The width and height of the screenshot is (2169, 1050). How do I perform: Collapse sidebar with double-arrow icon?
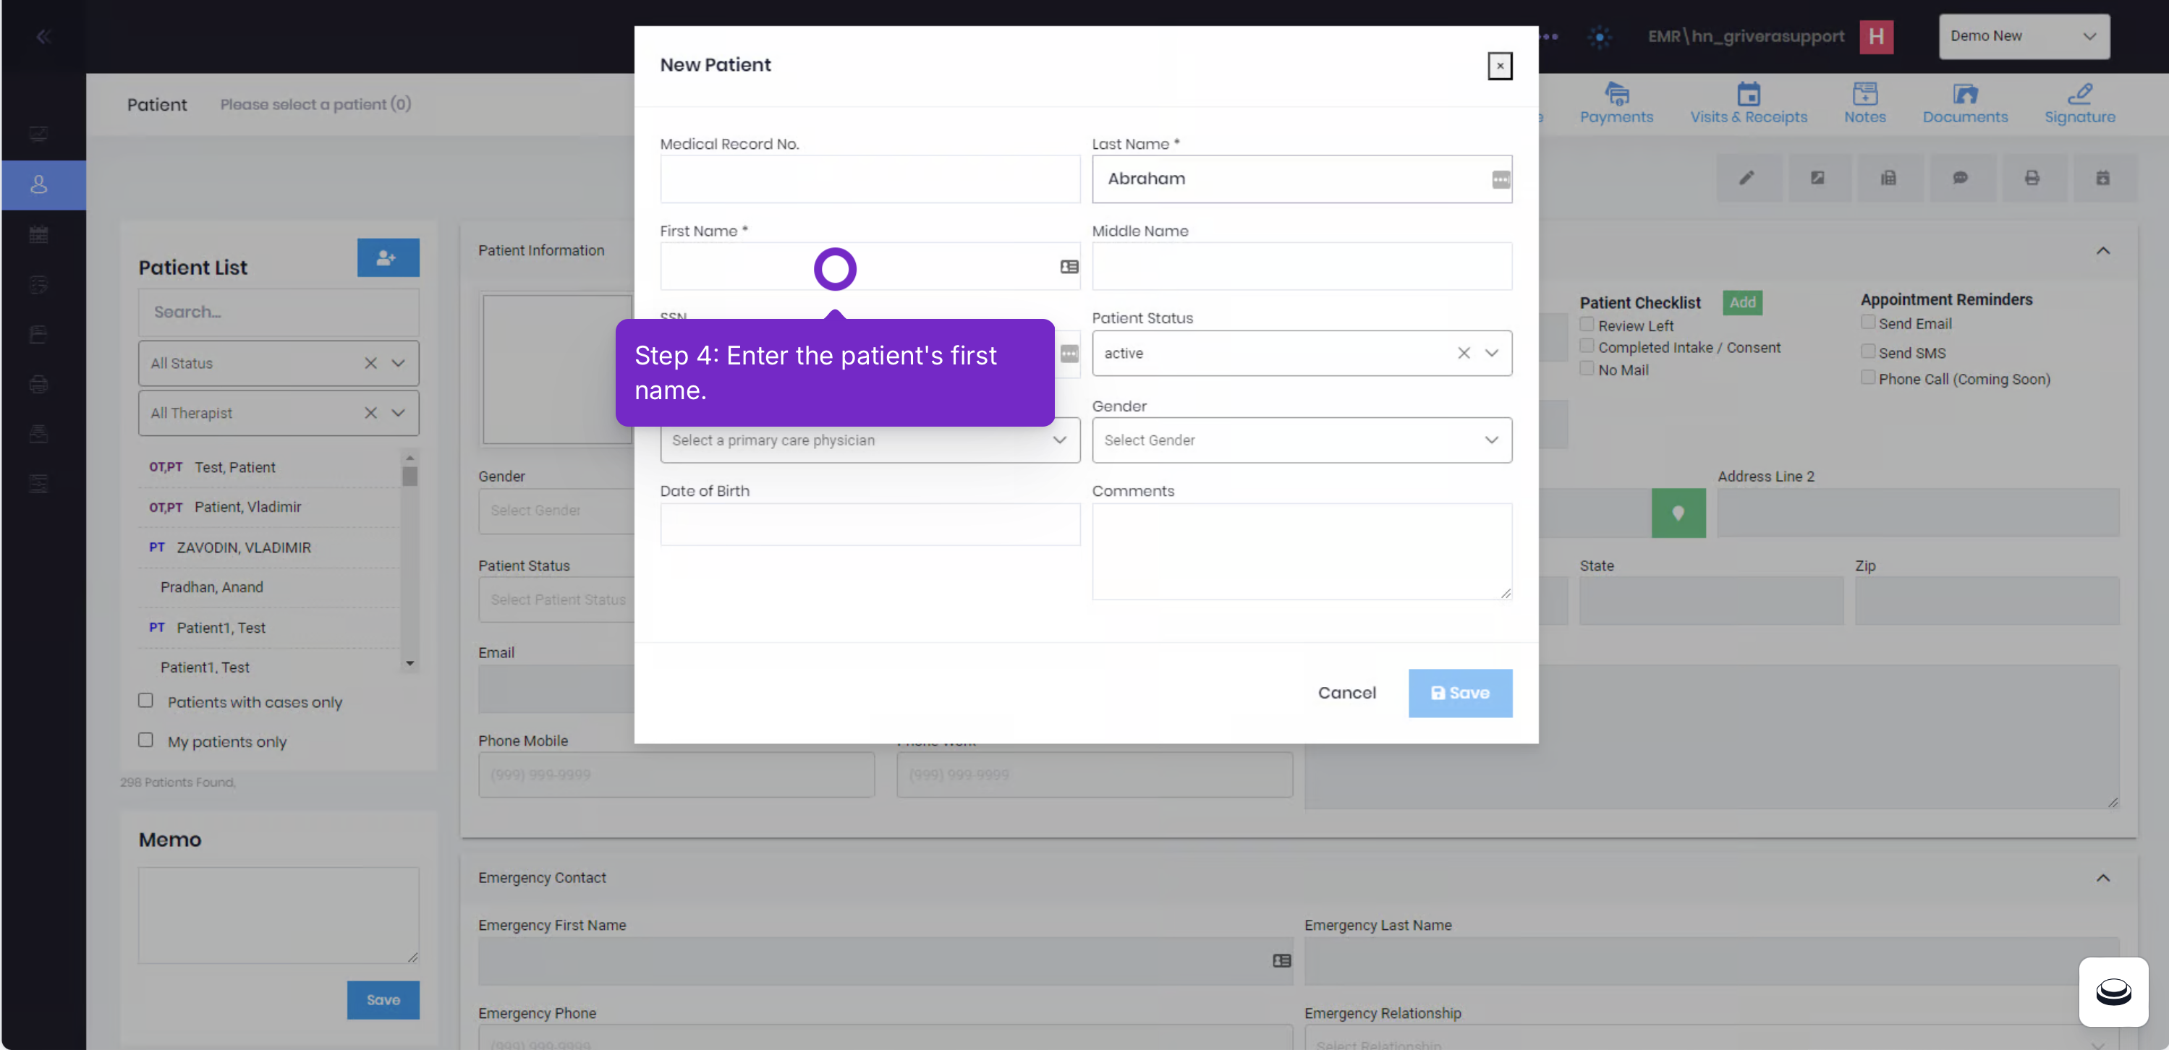[x=44, y=36]
